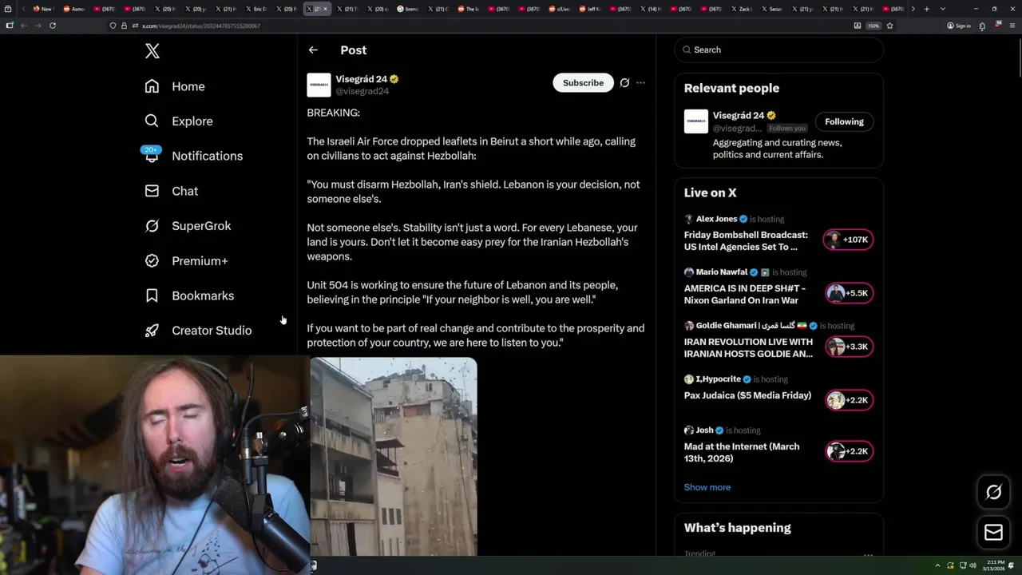Click the Following button for Visegrád 24
The width and height of the screenshot is (1022, 575).
pyautogui.click(x=844, y=121)
